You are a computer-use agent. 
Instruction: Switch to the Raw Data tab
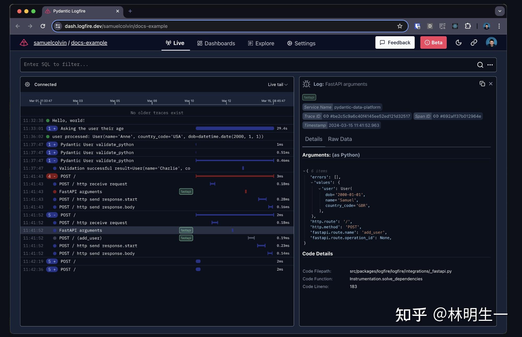point(340,139)
